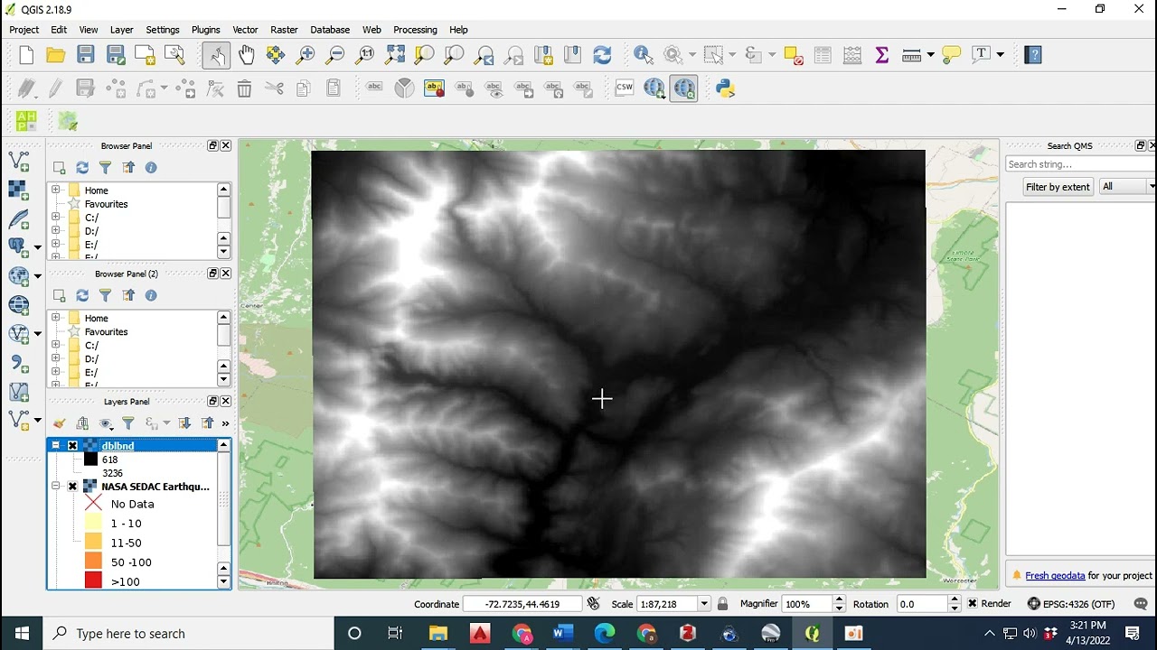Click the AHP plugin icon
The height and width of the screenshot is (650, 1157).
26,120
